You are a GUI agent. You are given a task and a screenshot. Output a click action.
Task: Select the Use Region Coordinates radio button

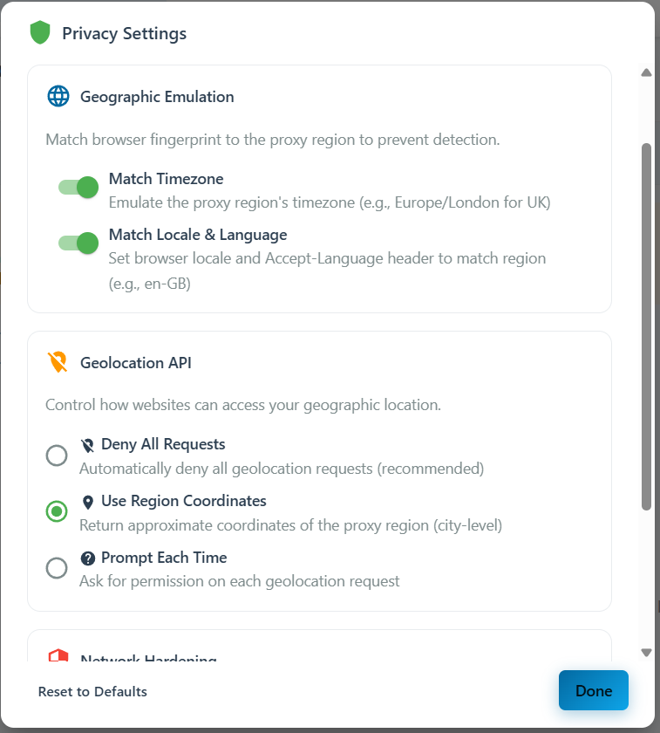coord(57,511)
